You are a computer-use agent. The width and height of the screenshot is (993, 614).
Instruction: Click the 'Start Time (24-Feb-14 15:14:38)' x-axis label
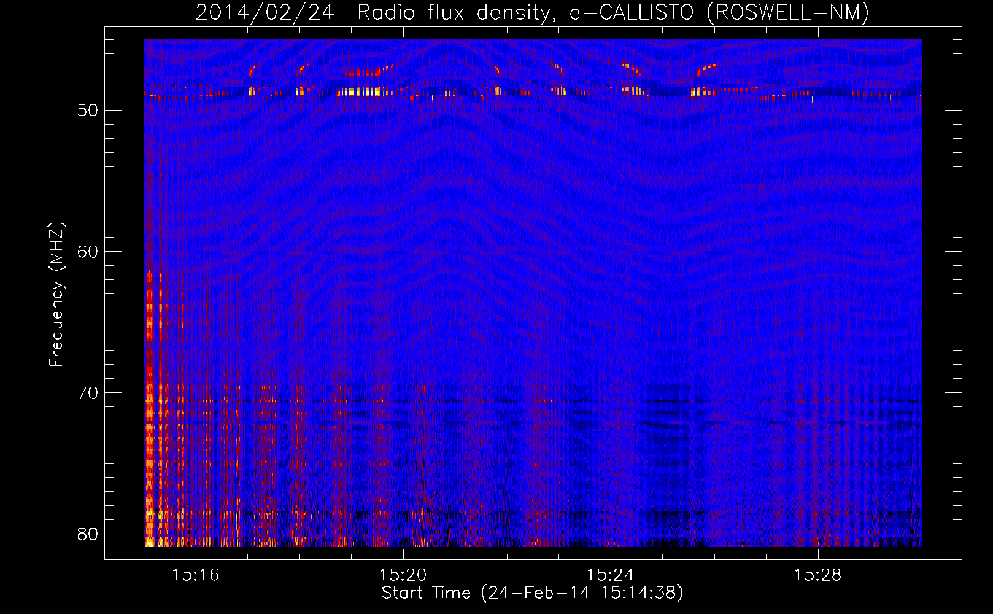532,593
